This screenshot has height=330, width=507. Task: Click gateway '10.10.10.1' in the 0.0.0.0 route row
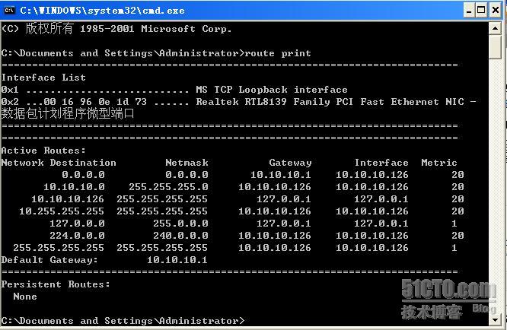click(x=281, y=175)
